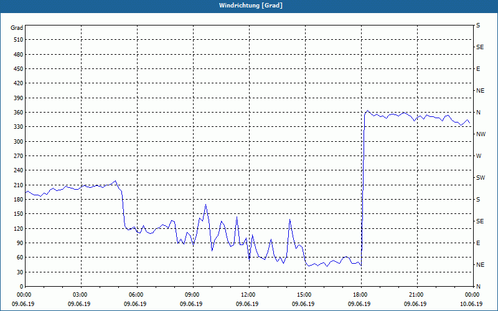
Task: Select the 30 y-axis value
Action: pyautogui.click(x=20, y=272)
